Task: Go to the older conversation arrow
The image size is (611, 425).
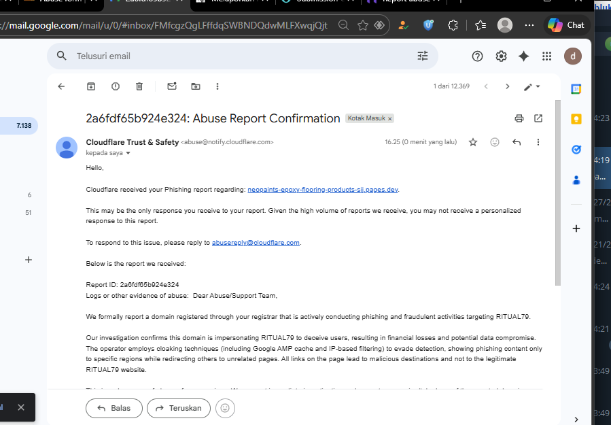Action: (x=507, y=86)
